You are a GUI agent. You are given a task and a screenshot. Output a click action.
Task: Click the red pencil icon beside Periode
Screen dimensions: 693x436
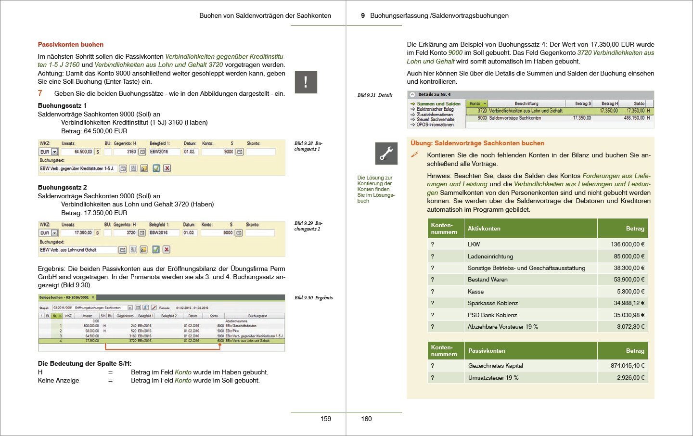point(154,308)
